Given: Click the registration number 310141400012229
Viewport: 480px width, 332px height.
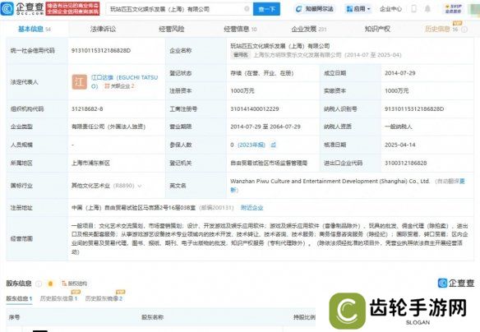Looking at the screenshot, I should 255,109.
